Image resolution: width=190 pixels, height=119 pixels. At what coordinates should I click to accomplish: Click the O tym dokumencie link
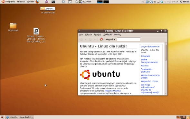tap(150, 46)
